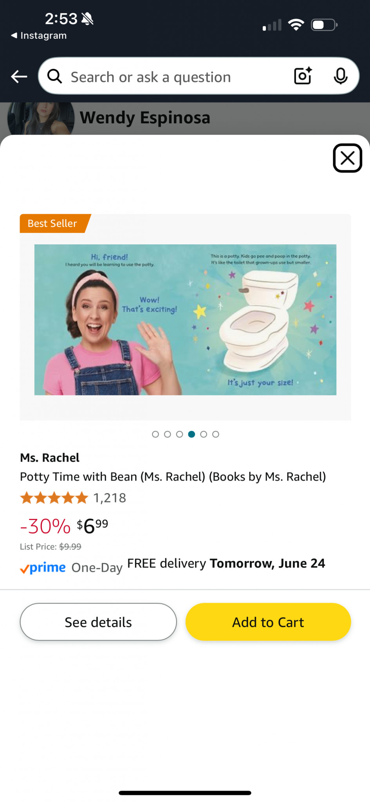The image size is (370, 802).
Task: Tap the microphone voice search icon
Action: click(341, 76)
